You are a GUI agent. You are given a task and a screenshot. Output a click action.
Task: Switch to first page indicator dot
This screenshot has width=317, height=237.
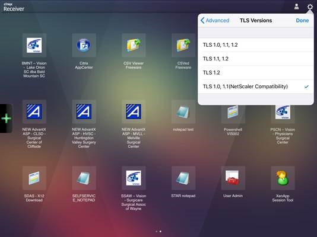click(x=157, y=231)
